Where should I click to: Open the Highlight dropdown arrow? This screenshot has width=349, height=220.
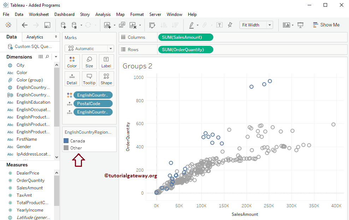[197, 25]
